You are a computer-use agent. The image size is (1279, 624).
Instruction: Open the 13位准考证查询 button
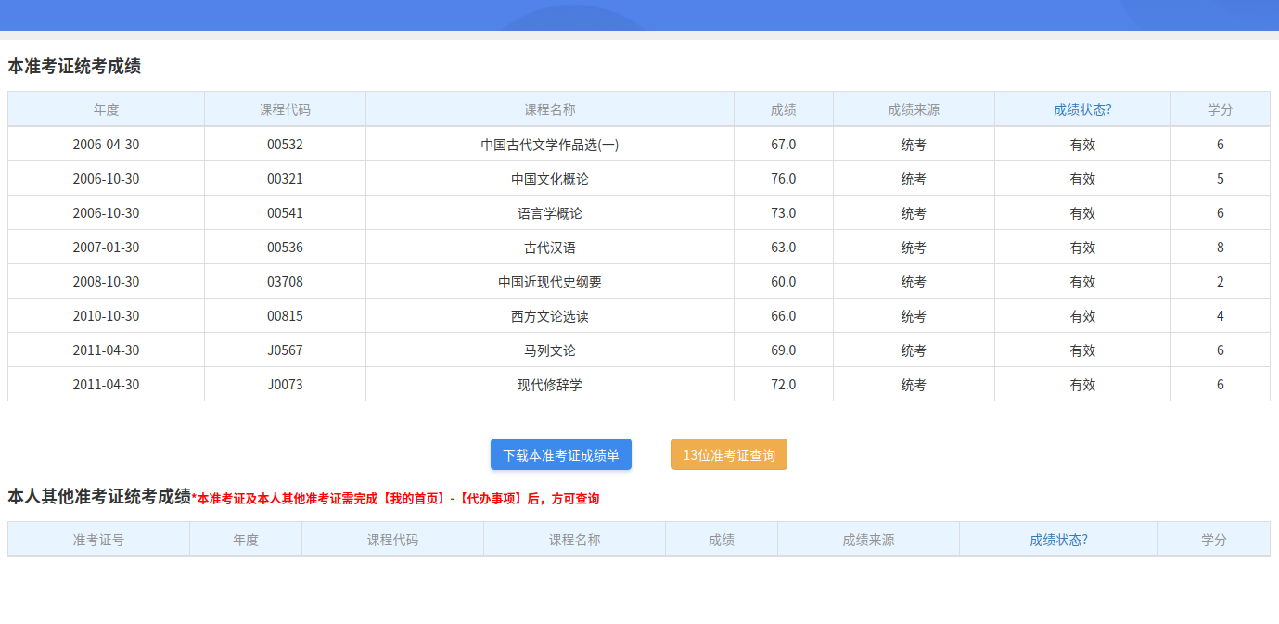tap(729, 455)
